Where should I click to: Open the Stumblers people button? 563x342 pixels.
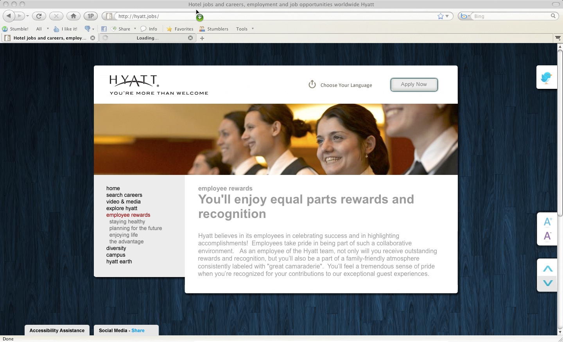coord(214,29)
